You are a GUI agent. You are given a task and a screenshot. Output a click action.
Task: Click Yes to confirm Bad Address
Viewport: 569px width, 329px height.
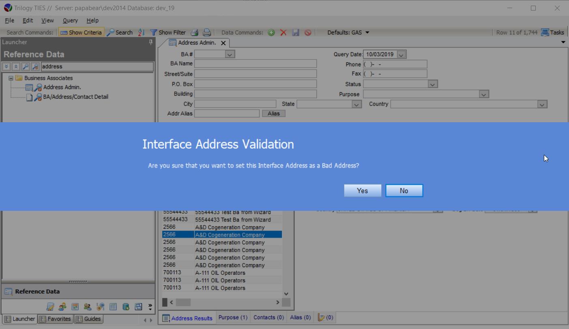coord(362,191)
